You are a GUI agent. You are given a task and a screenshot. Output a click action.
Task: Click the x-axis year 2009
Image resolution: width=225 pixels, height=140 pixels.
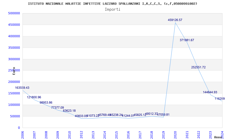(x=58, y=135)
